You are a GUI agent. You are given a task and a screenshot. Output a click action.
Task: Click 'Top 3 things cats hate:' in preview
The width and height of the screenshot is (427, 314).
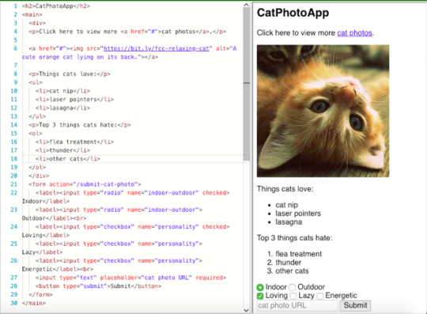pyautogui.click(x=295, y=238)
